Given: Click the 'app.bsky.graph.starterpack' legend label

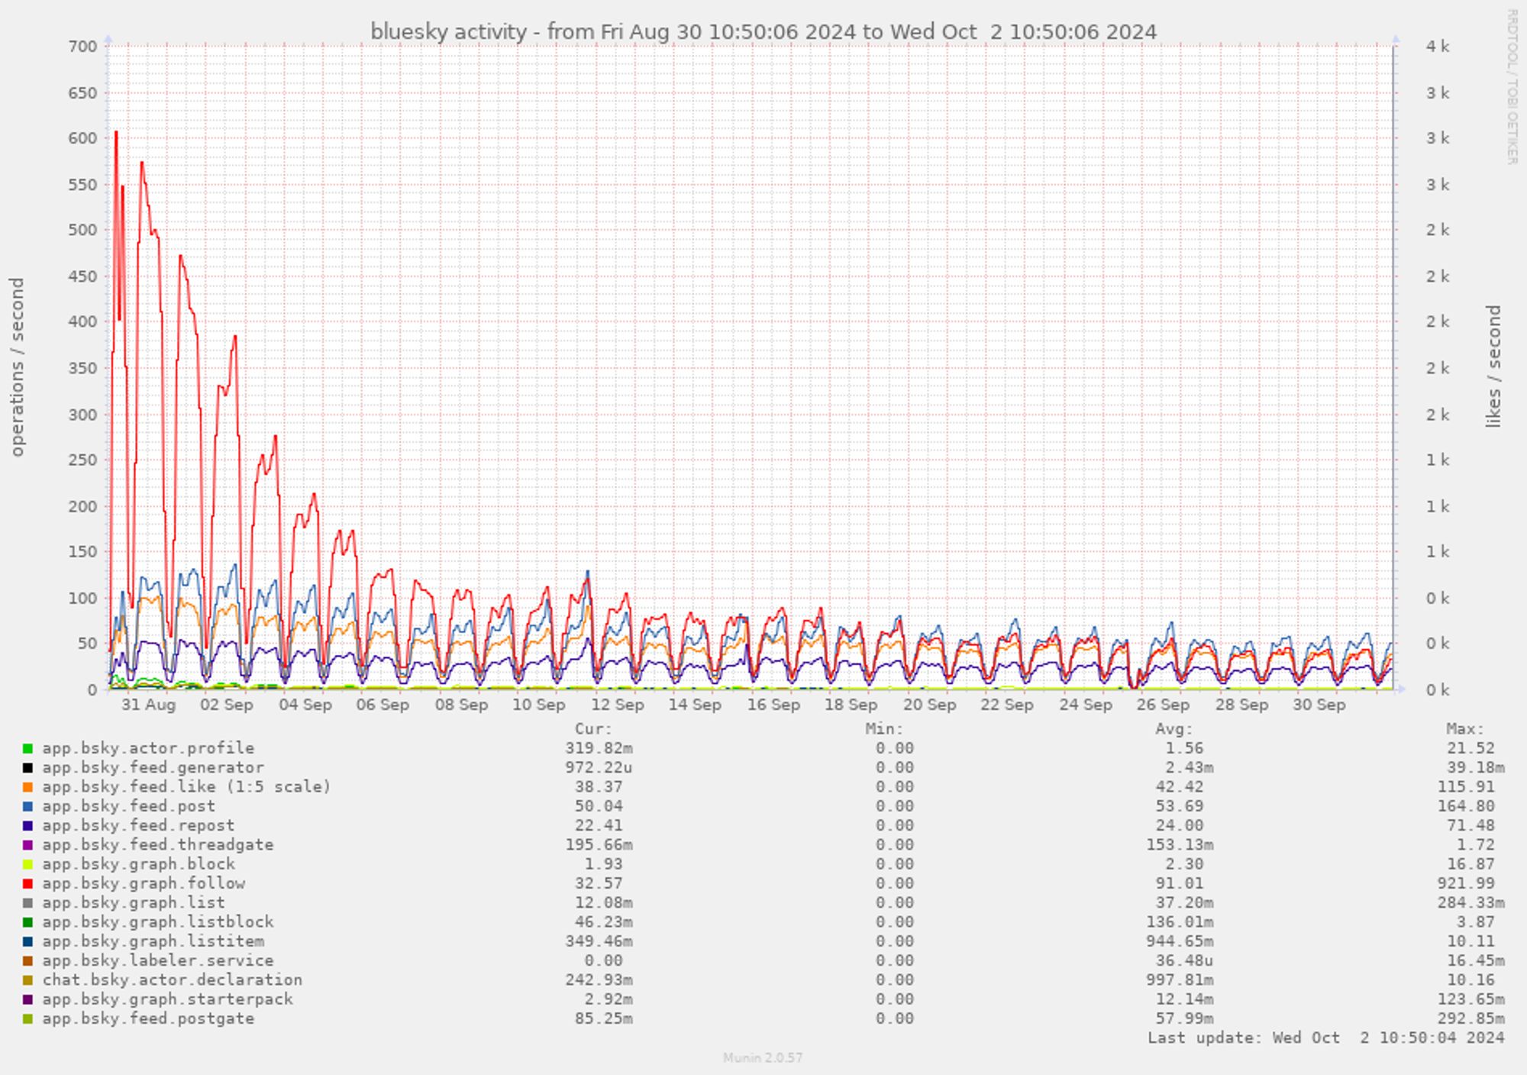Looking at the screenshot, I should (167, 999).
